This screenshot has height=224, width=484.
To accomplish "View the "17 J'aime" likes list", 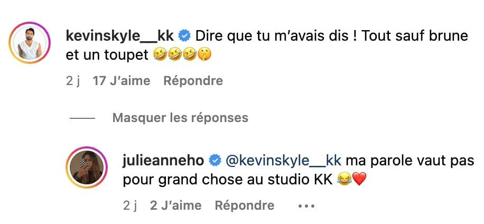I will (121, 81).
